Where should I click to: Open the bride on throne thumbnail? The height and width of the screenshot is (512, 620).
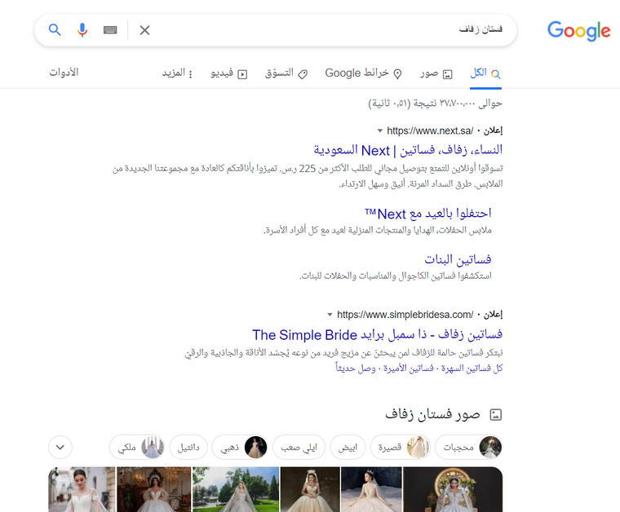[x=453, y=489]
